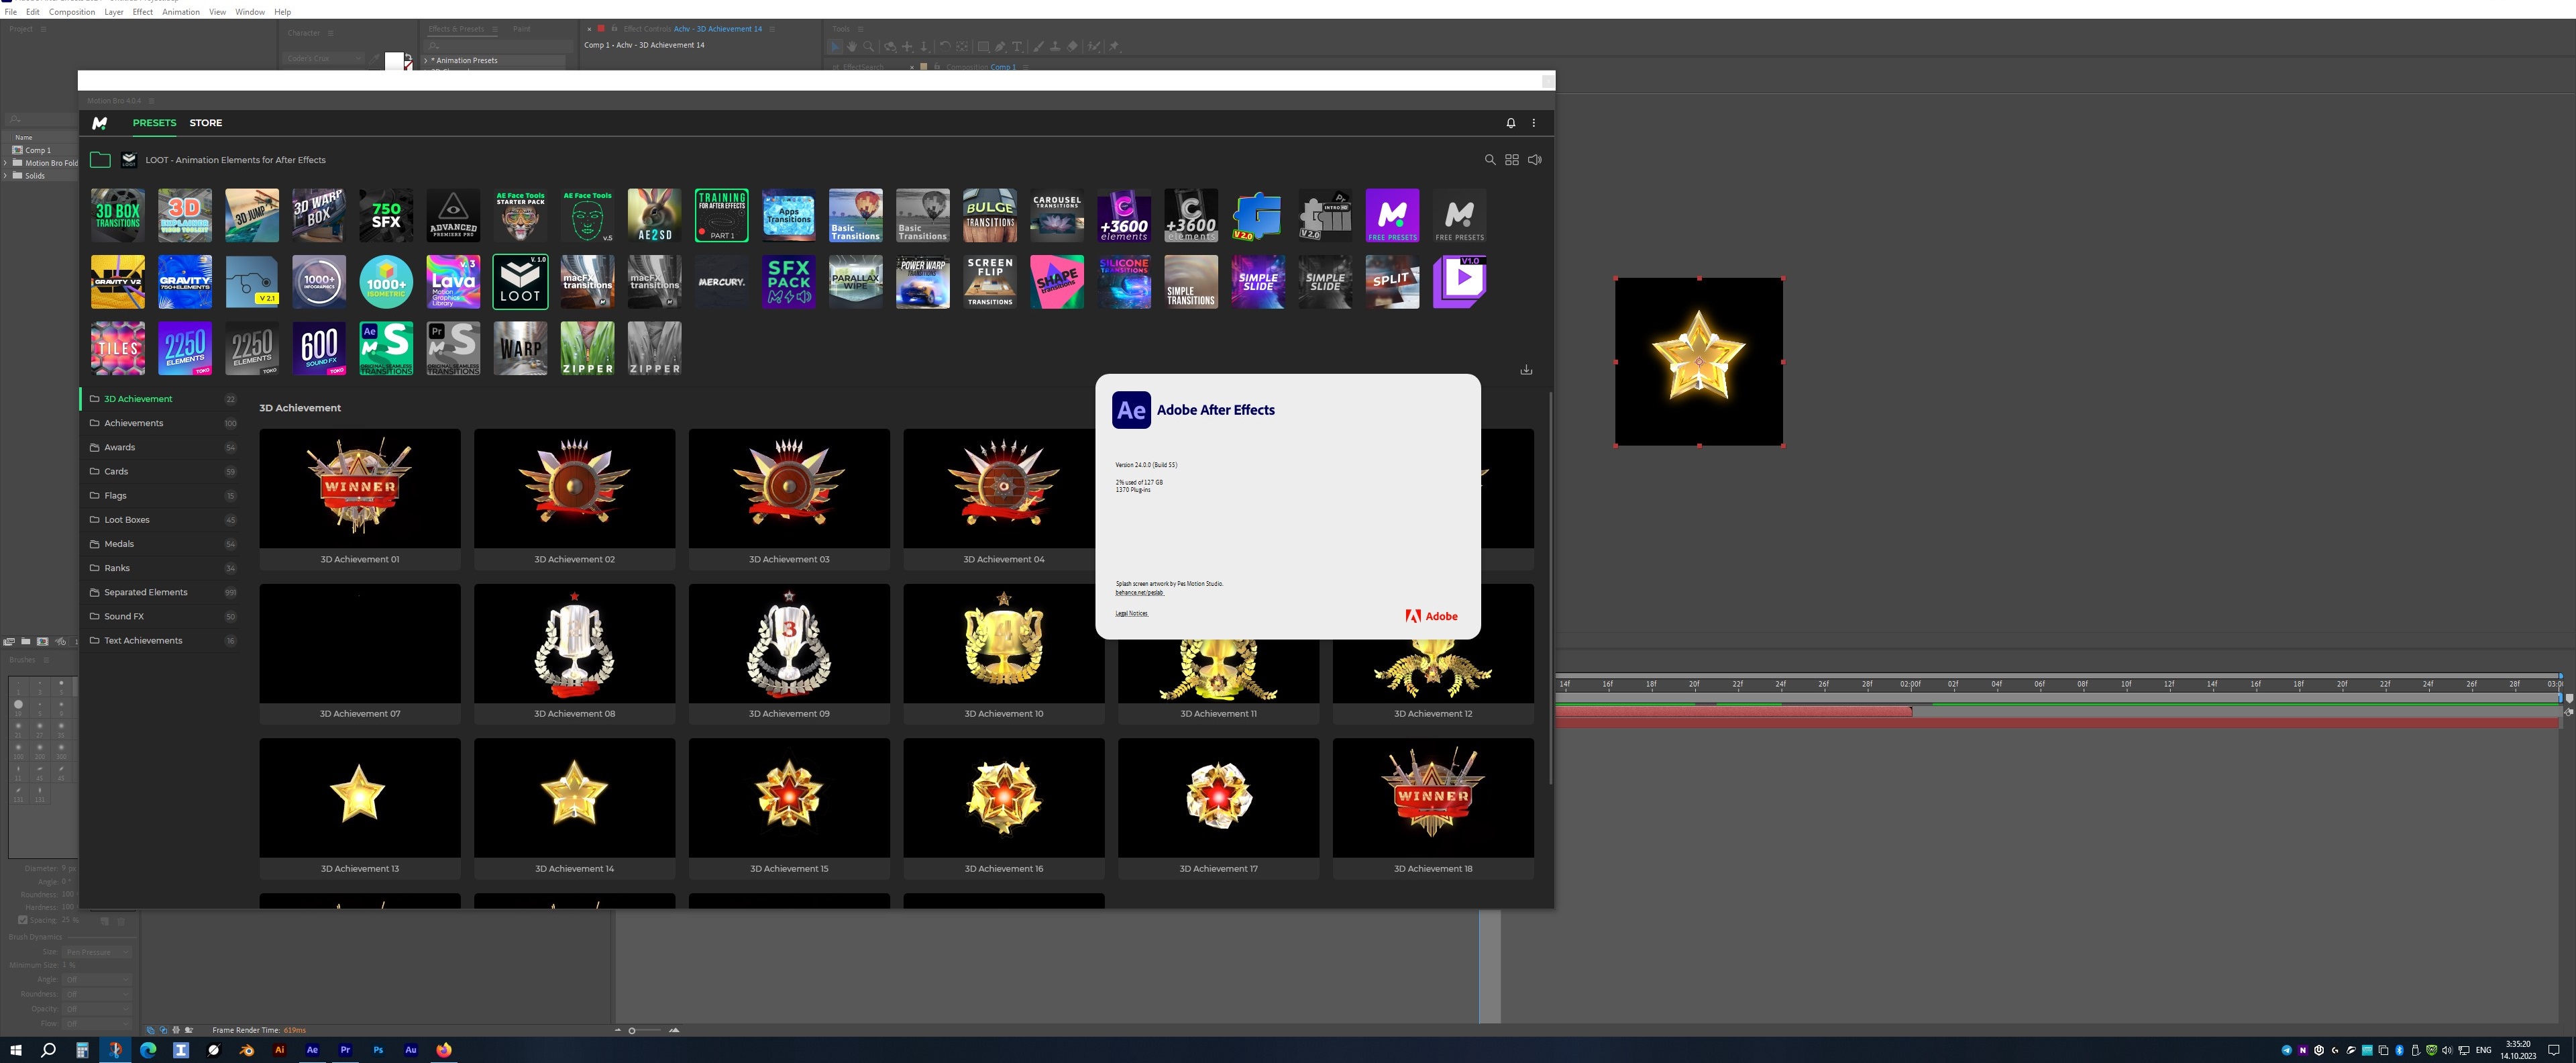Select the SFX Pack preset icon
This screenshot has width=2576, height=1063.
[788, 282]
